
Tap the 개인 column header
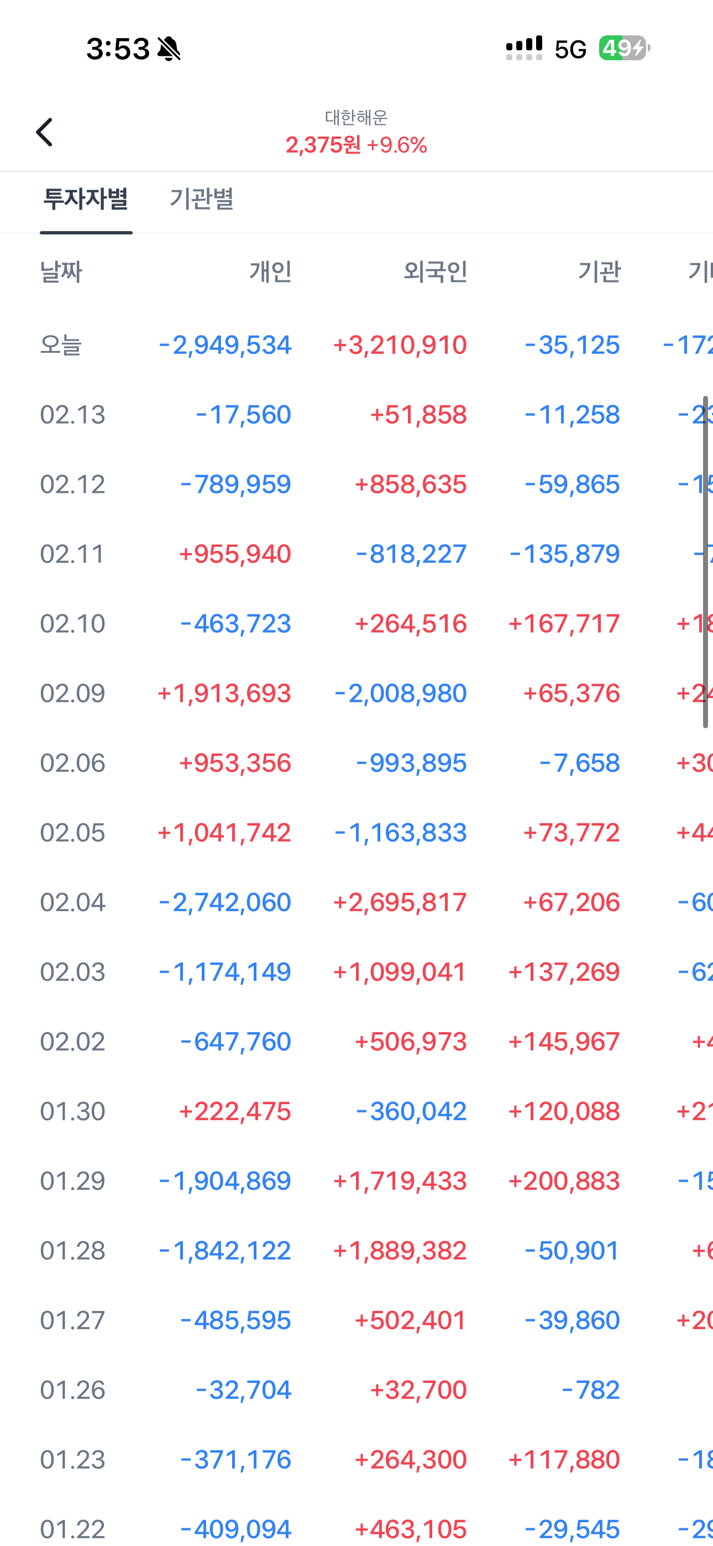tap(271, 272)
